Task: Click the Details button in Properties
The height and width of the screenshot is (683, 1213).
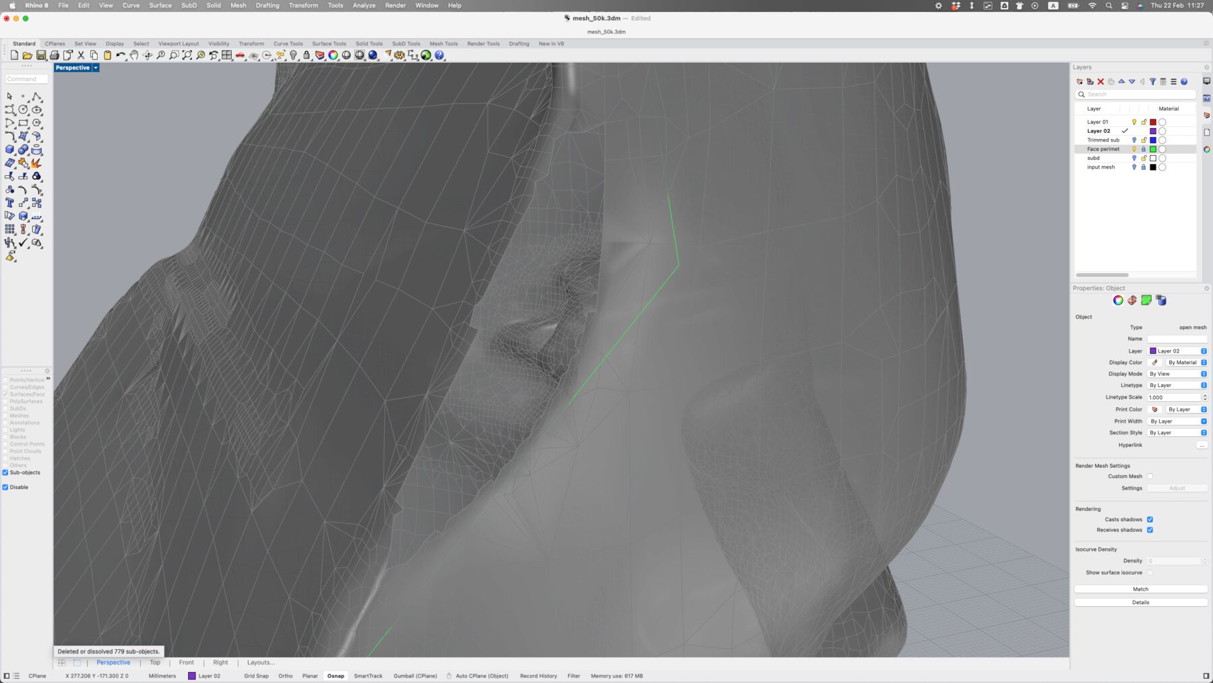Action: click(x=1140, y=603)
